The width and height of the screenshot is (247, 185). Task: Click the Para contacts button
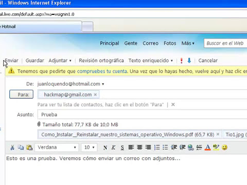(x=21, y=95)
